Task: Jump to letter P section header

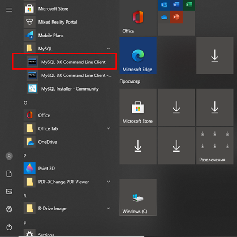Action: click(x=25, y=156)
